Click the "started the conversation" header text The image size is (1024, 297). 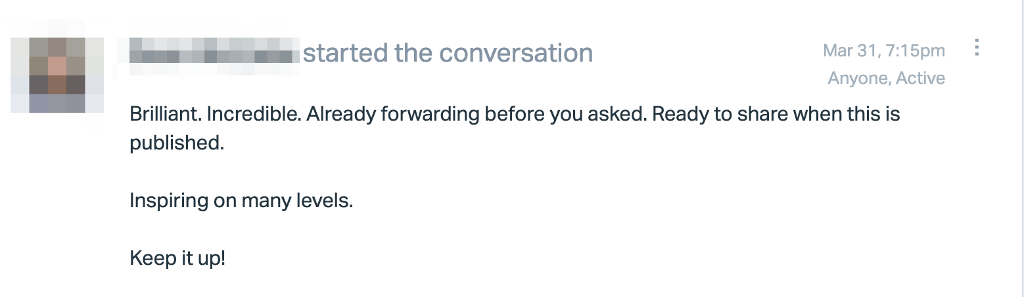(x=448, y=52)
